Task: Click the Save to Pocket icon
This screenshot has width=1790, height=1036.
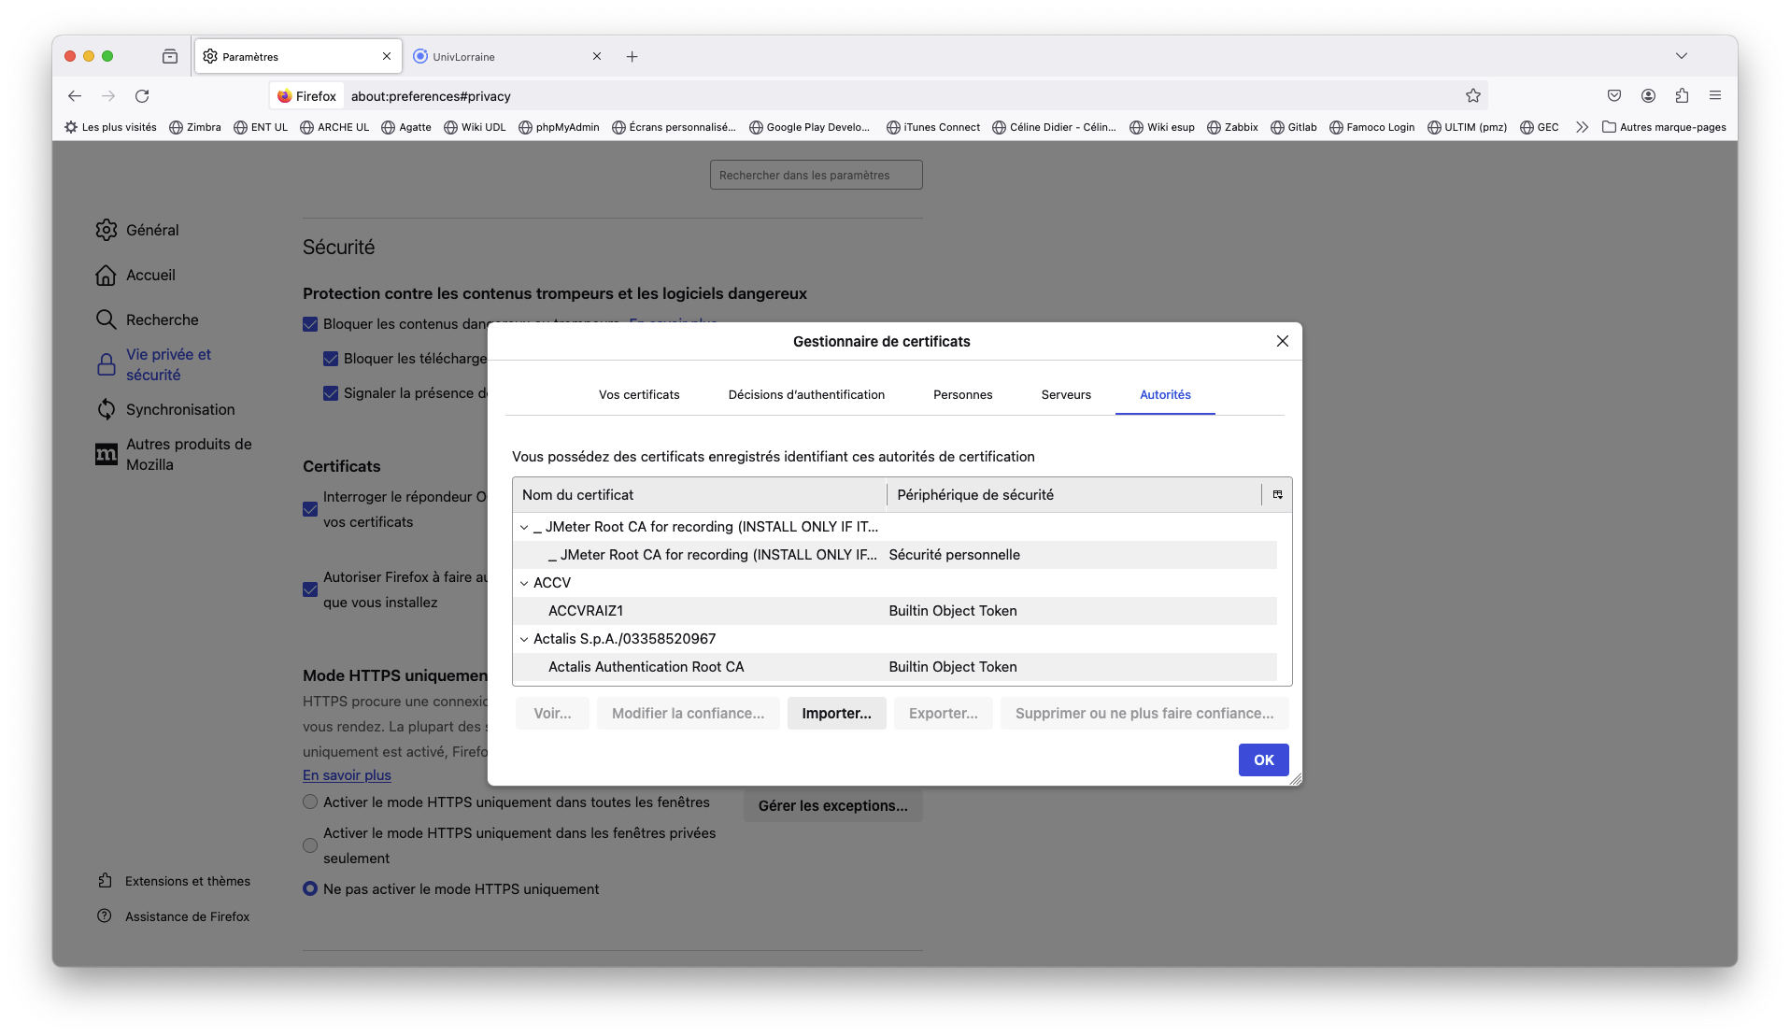Action: coord(1614,96)
